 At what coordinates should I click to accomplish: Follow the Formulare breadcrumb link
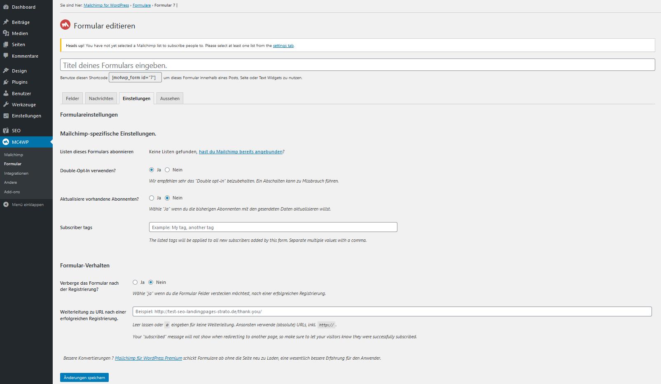coord(142,5)
